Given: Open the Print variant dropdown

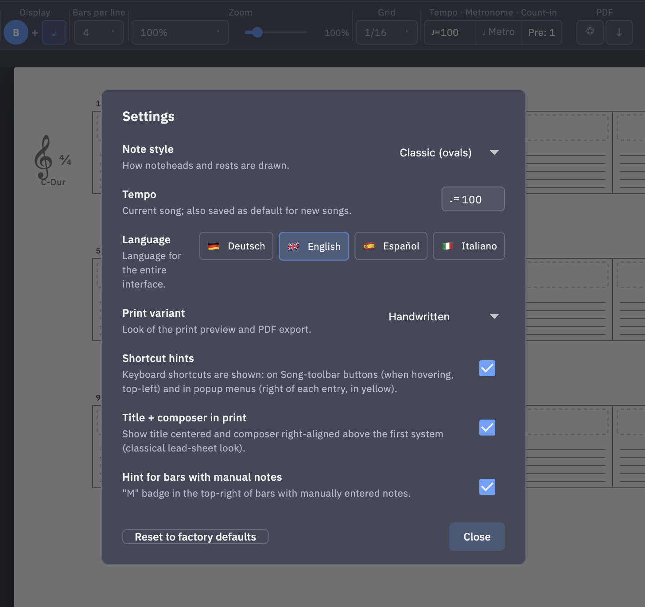Looking at the screenshot, I should point(444,316).
